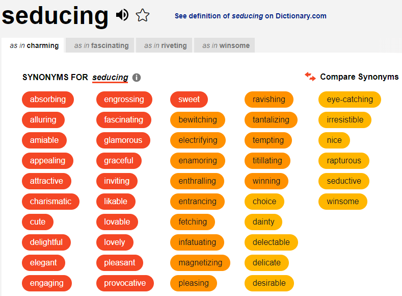Play the audio pronunciation of seducing
Viewport: 402px width, 296px height.
(x=122, y=15)
